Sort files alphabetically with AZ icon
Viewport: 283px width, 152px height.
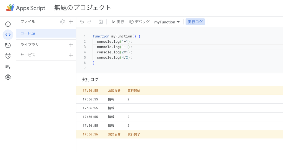(x=62, y=22)
